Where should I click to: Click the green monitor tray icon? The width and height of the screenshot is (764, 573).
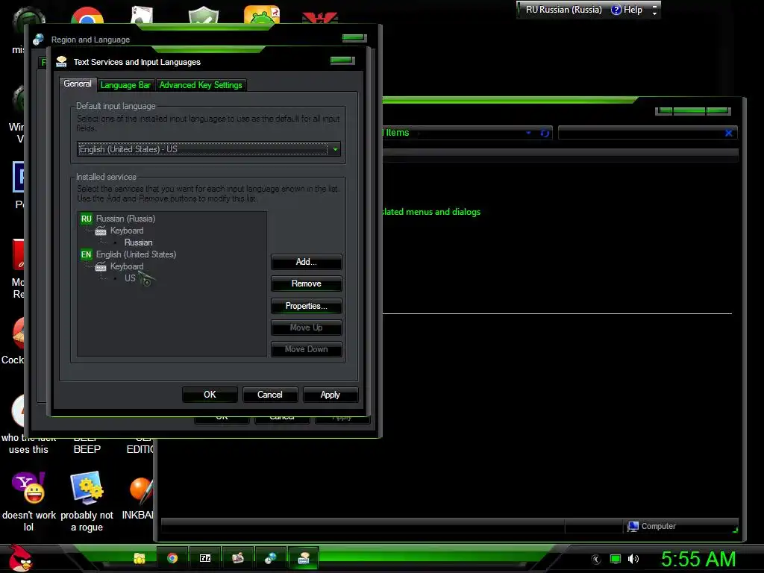pyautogui.click(x=616, y=559)
